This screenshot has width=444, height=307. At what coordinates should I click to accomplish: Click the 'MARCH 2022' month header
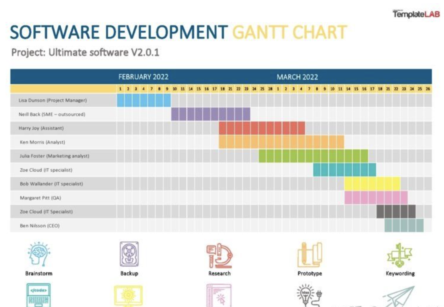tap(297, 77)
